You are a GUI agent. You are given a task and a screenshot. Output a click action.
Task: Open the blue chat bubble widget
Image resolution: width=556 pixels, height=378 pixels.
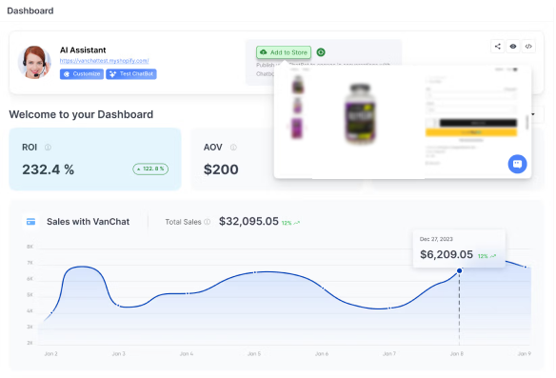click(x=517, y=164)
